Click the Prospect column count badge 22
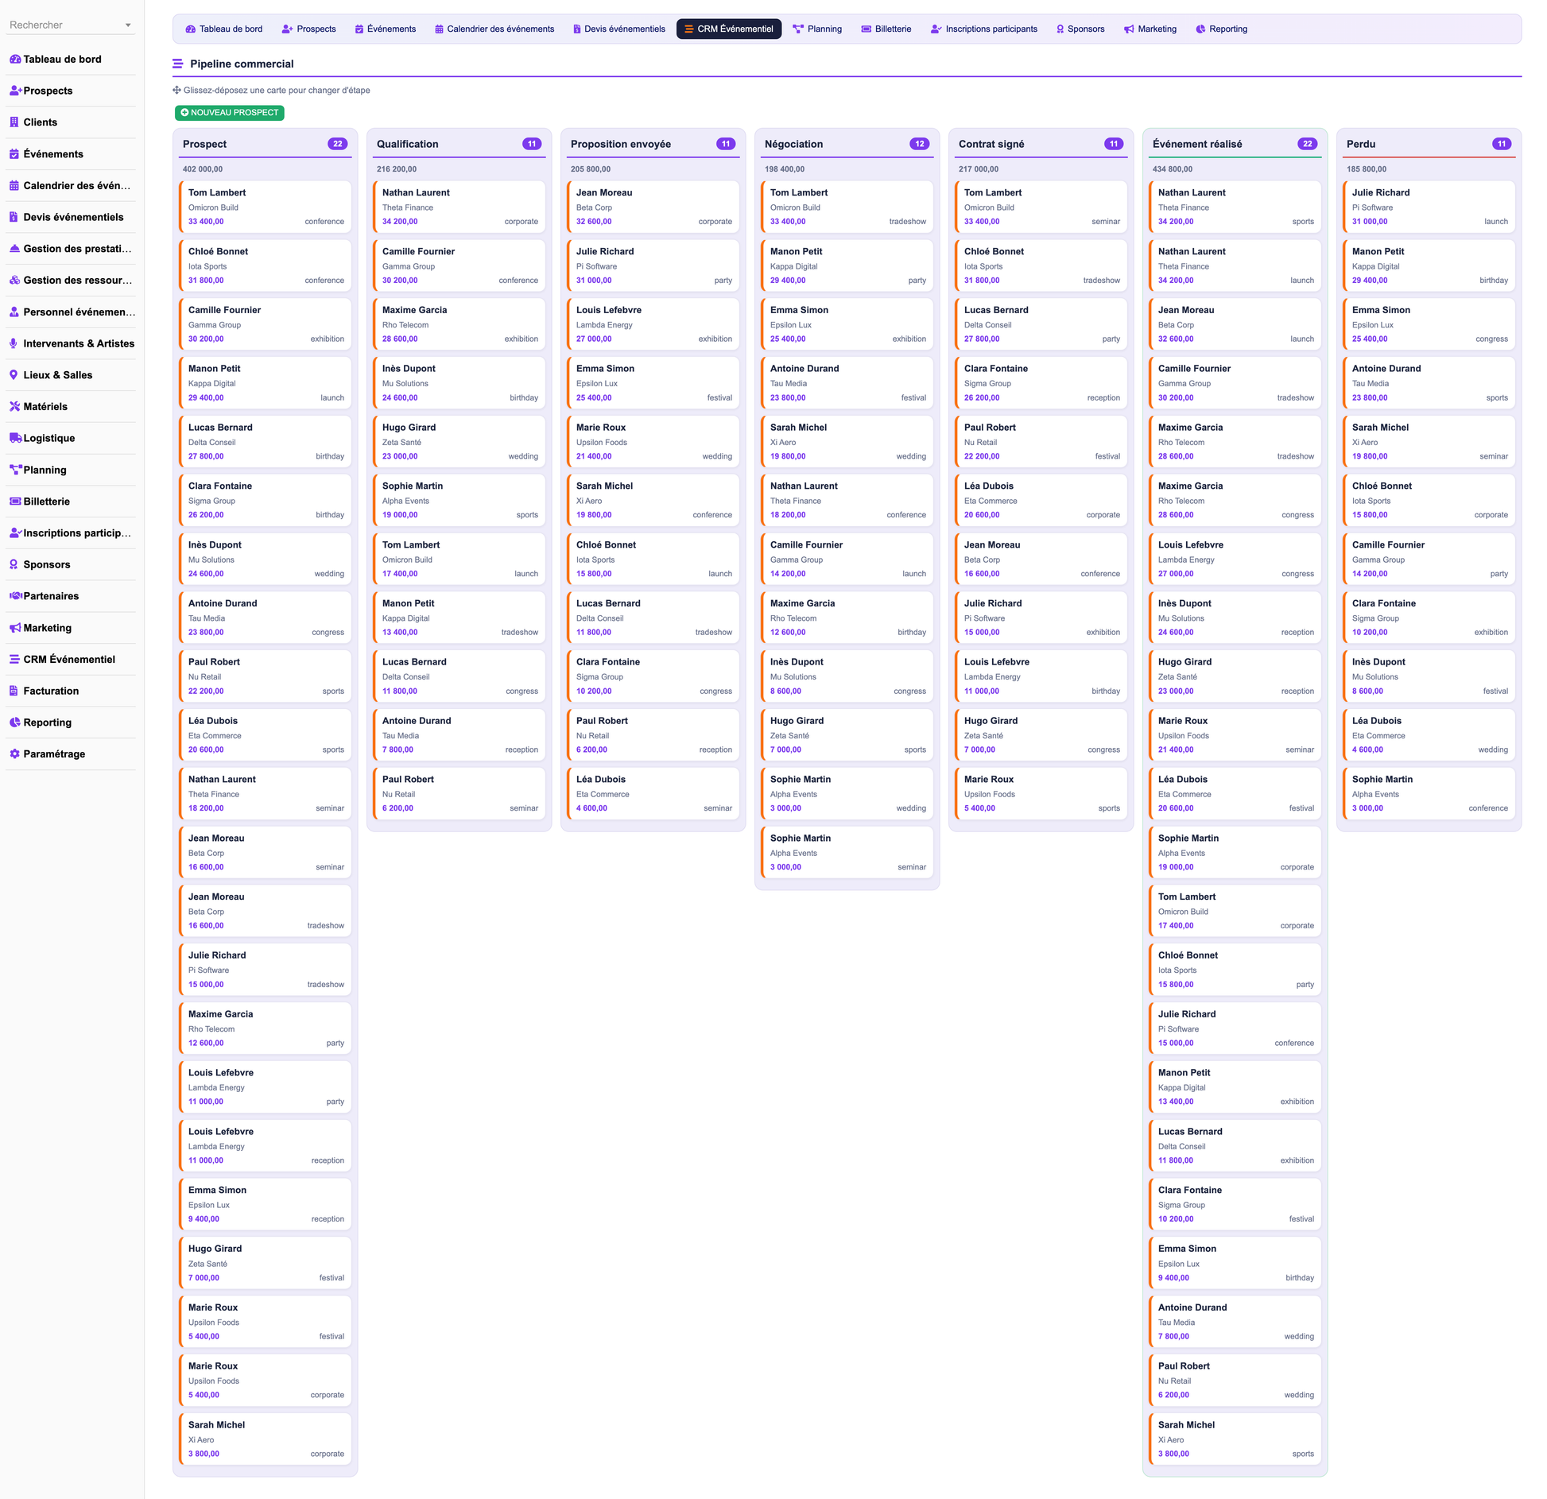This screenshot has height=1499, width=1547. tap(338, 144)
